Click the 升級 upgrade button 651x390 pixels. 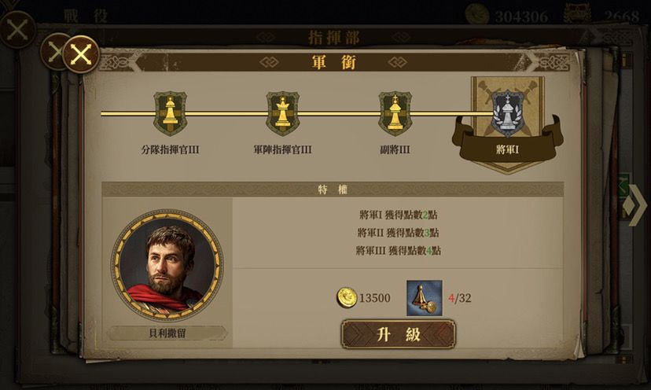[x=398, y=334]
